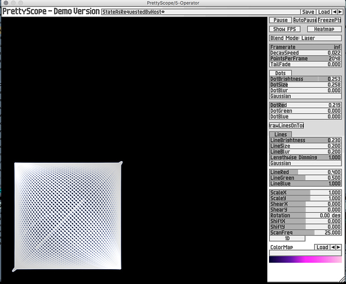Adjust the ScaleY slider

[x=306, y=198]
